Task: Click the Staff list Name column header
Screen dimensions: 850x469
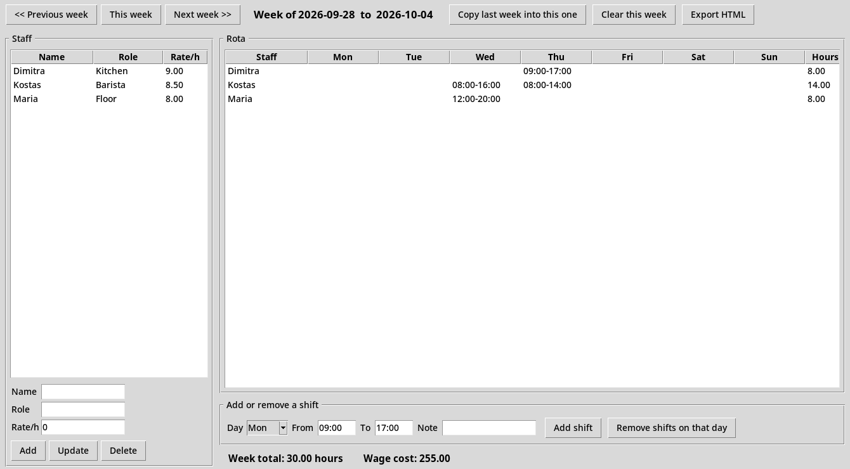Action: tap(52, 57)
